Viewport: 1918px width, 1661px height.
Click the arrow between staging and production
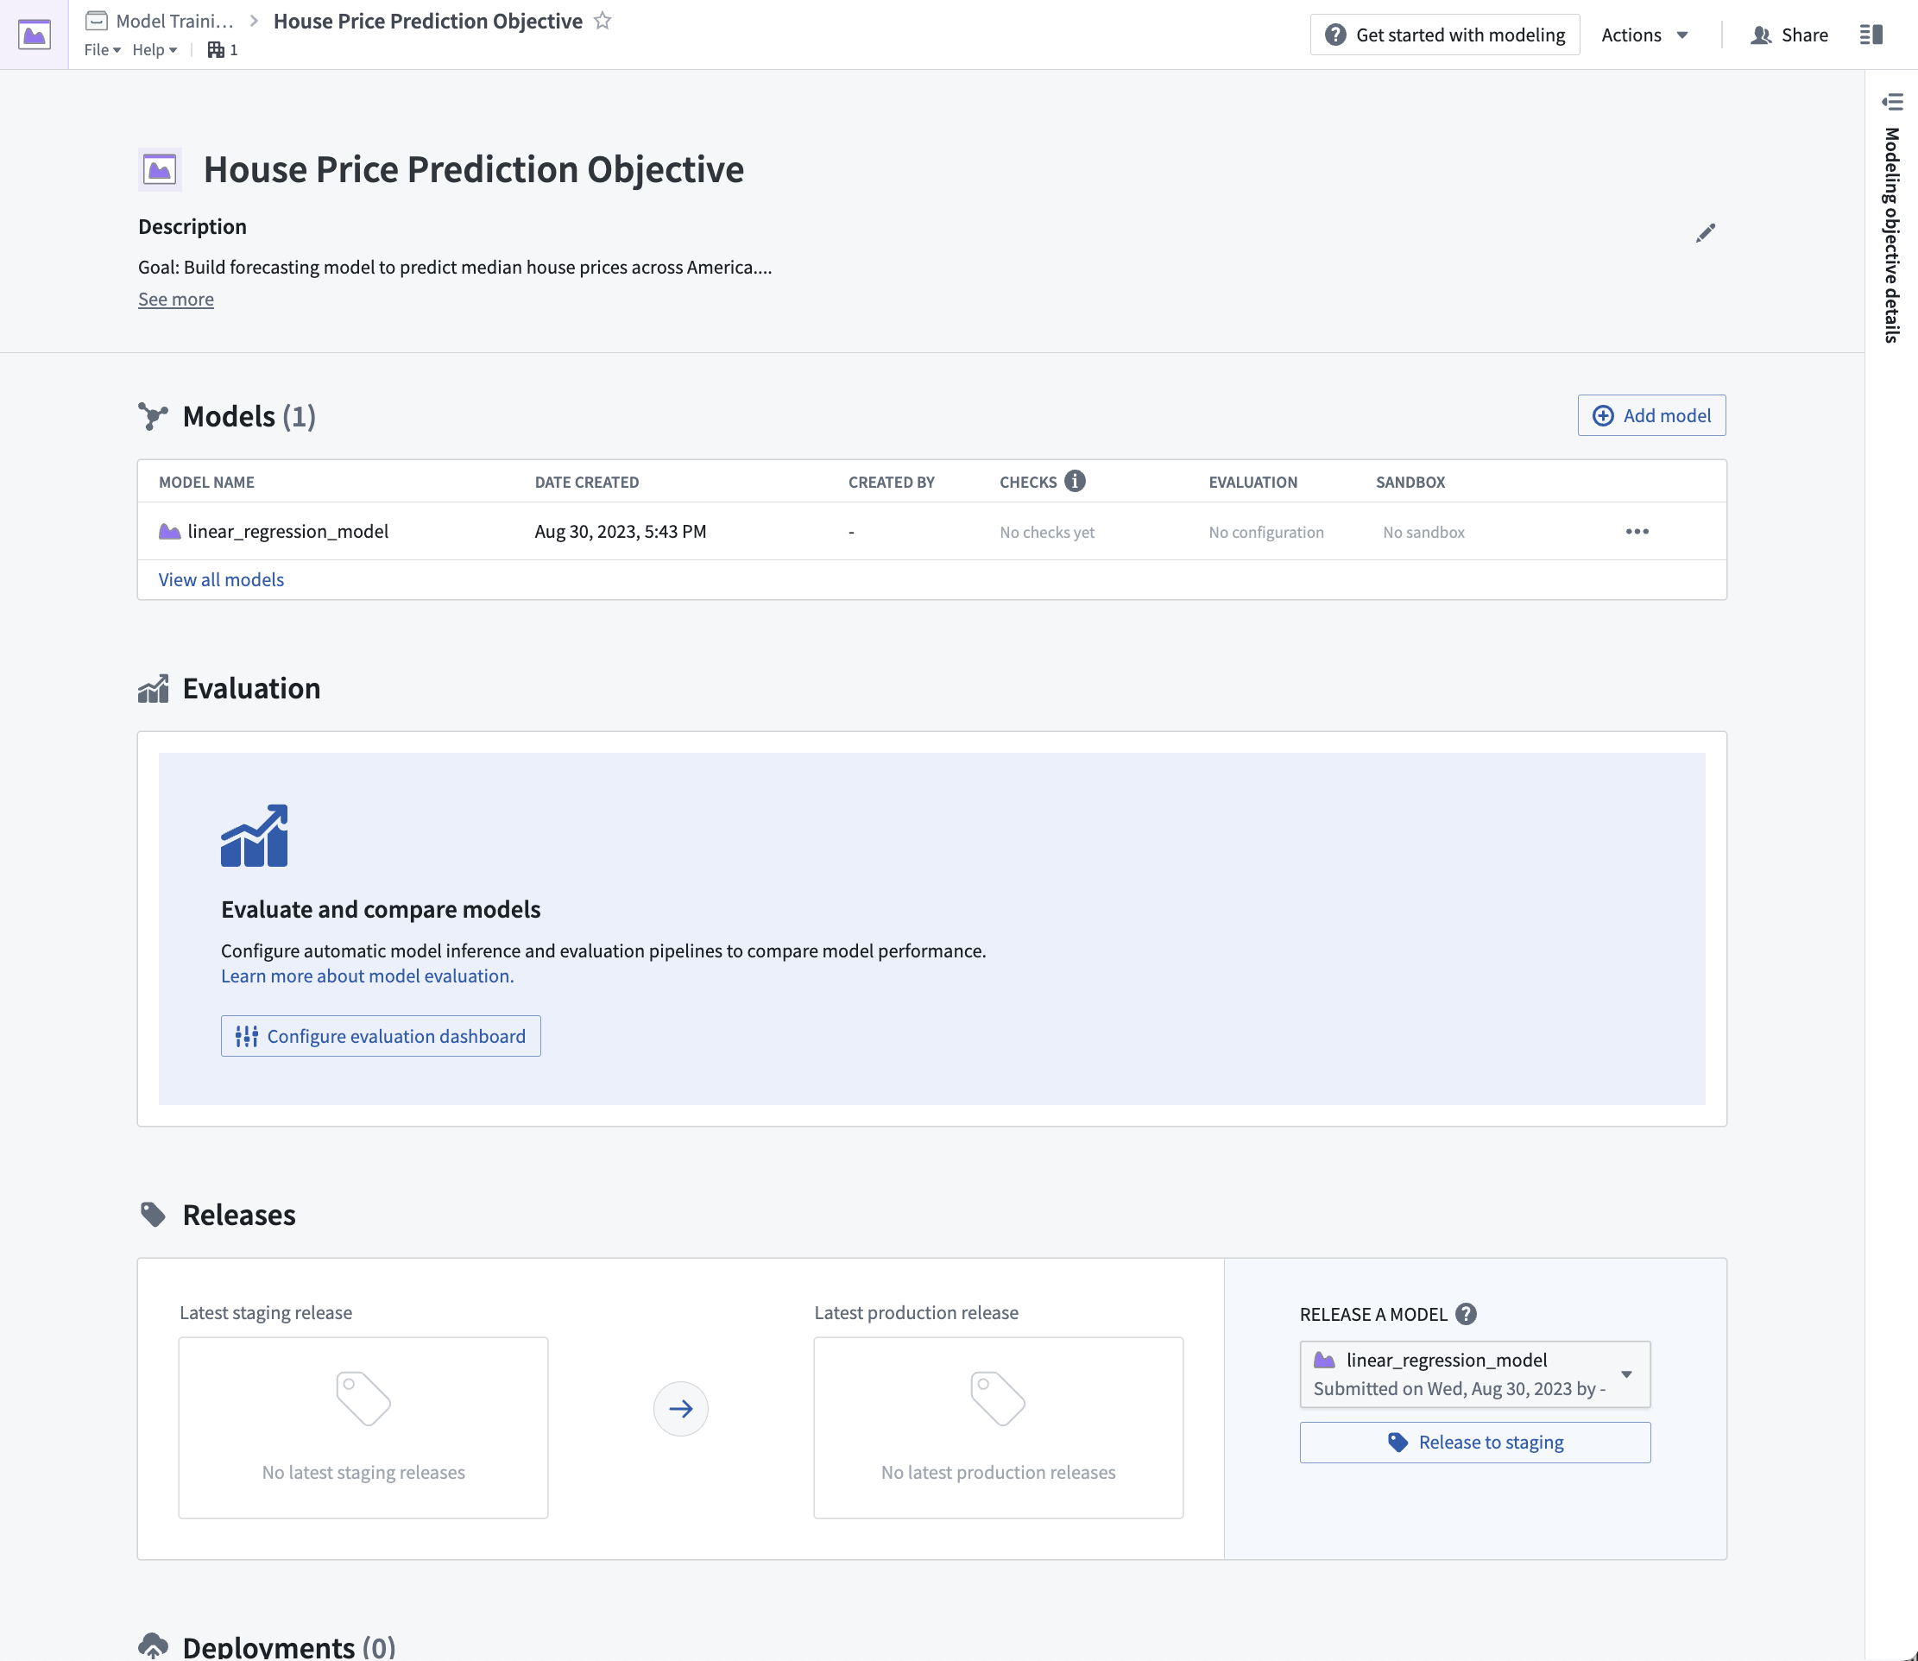click(681, 1409)
